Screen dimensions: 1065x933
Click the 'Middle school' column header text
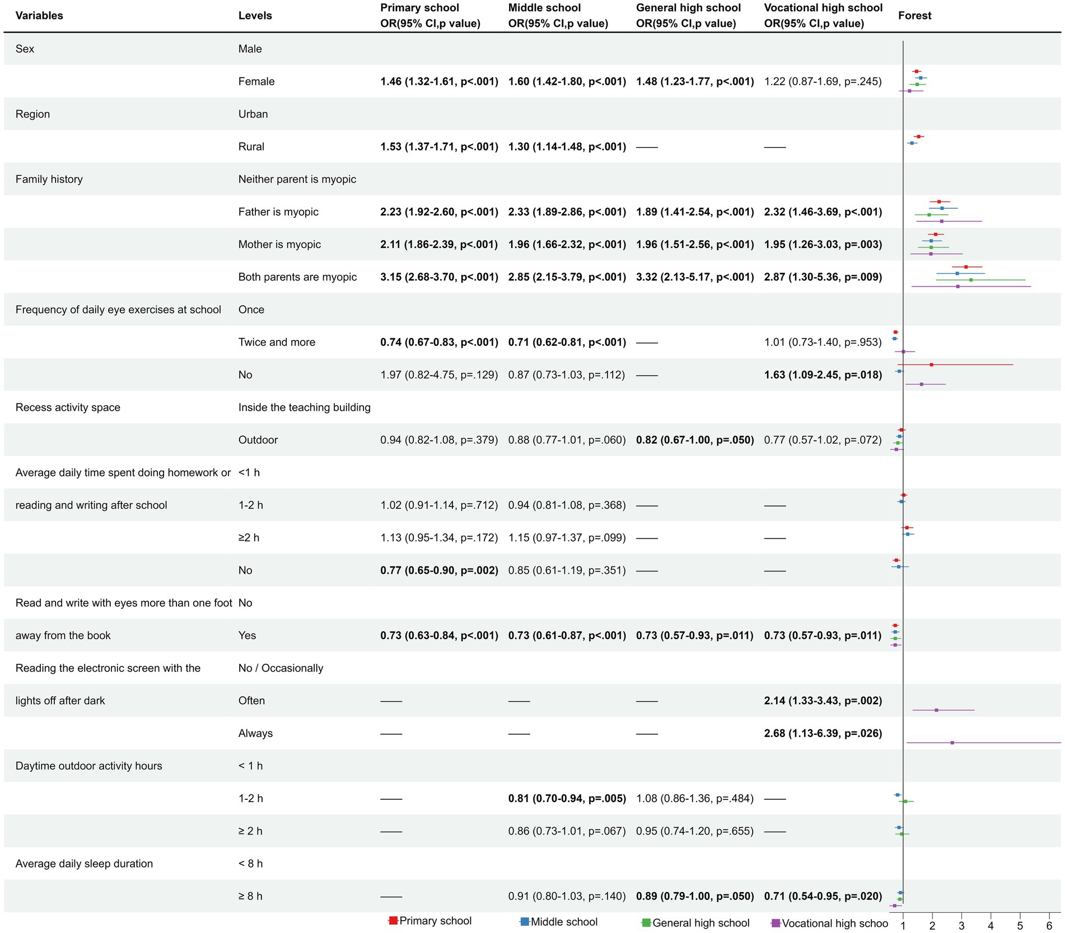tap(544, 8)
